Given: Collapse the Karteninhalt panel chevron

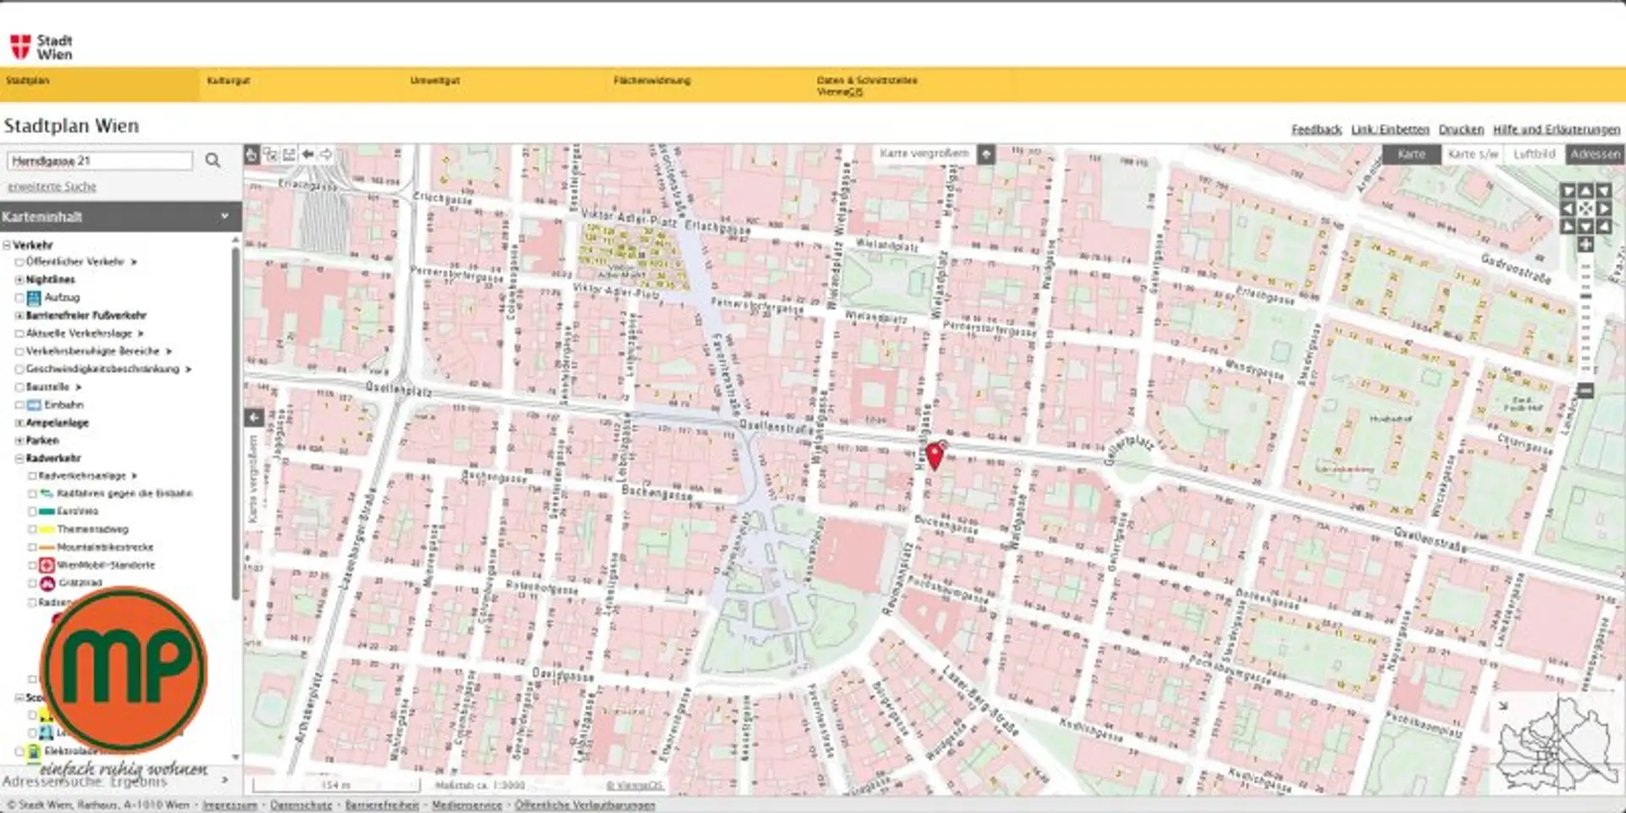Looking at the screenshot, I should (224, 216).
